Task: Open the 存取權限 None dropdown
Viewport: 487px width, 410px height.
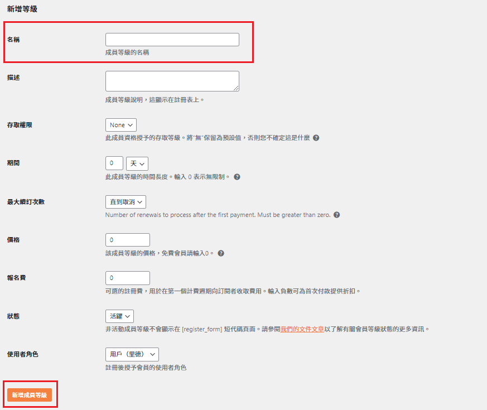Action: click(x=121, y=125)
